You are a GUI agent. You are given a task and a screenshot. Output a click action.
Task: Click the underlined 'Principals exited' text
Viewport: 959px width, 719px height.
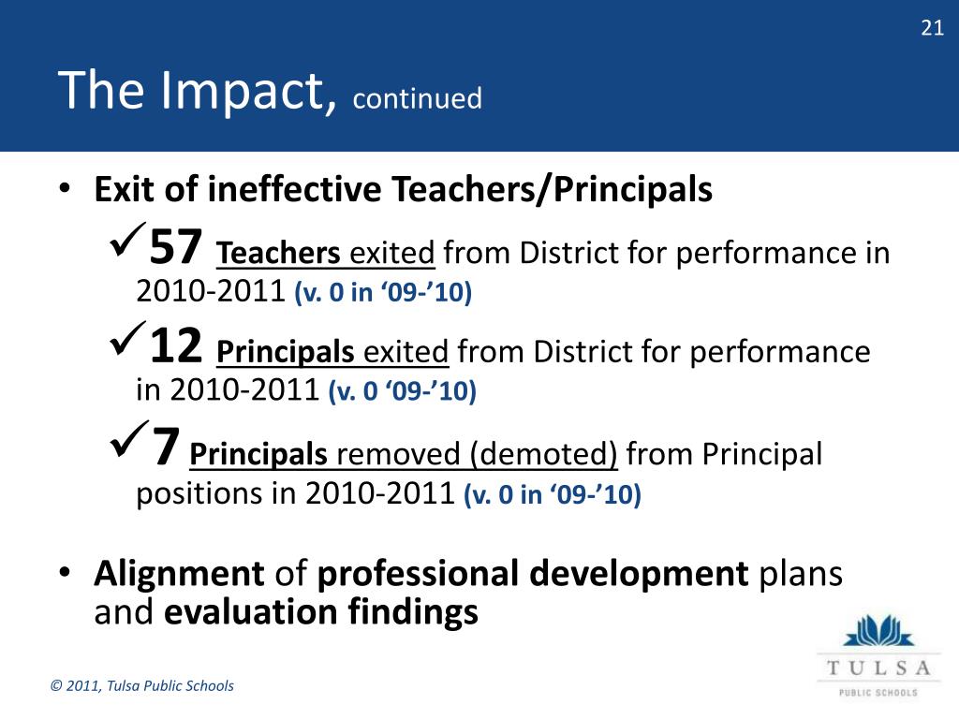[332, 352]
